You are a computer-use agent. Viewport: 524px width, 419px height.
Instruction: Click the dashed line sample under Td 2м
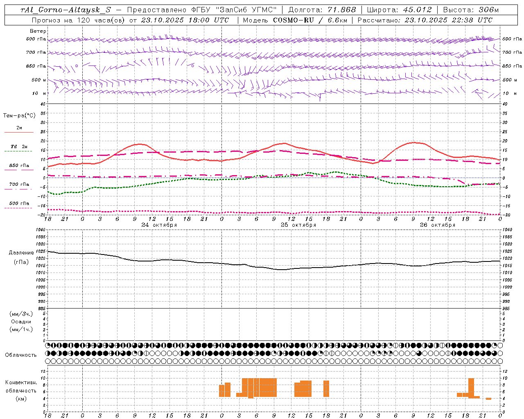tap(19, 151)
